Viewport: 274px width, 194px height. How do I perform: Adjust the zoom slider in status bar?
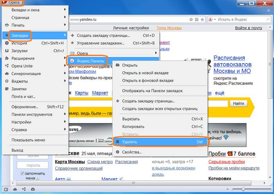[243, 189]
